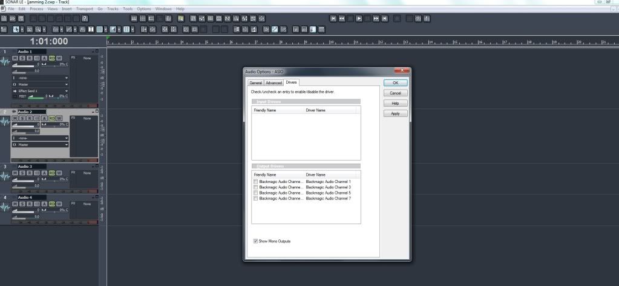
Task: Enable Blackmagic Audio Channel 1 output driver
Action: click(x=256, y=182)
